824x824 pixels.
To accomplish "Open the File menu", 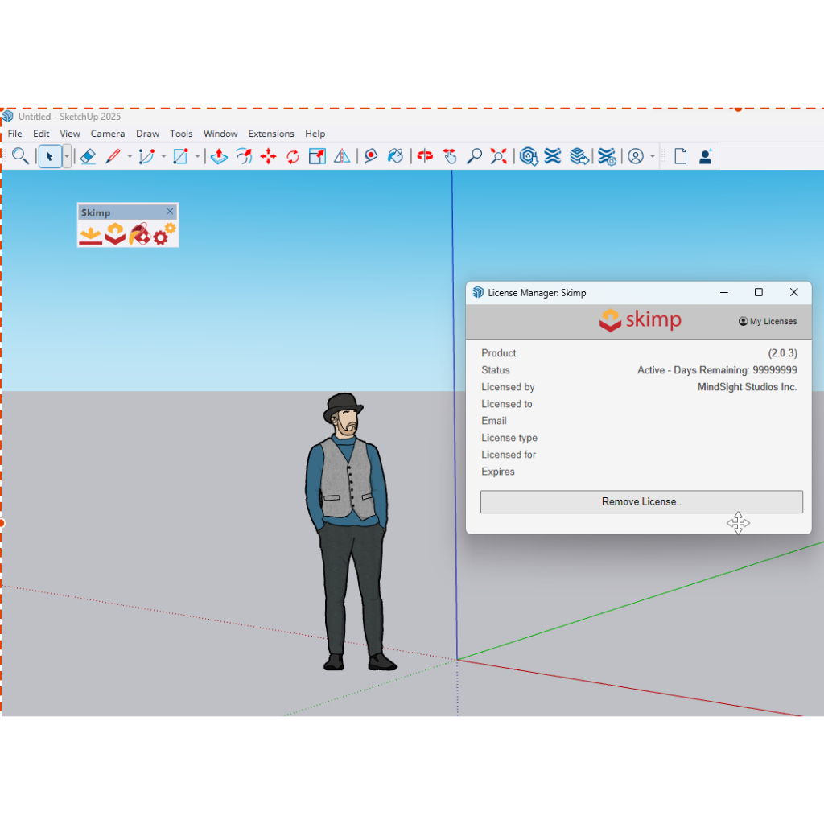I will coord(14,134).
